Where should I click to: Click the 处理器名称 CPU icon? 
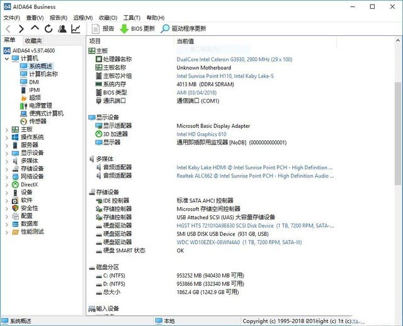[99, 59]
